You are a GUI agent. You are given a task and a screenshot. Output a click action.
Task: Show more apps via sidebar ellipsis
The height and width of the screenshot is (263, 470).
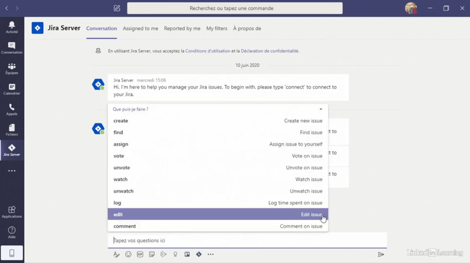[12, 171]
